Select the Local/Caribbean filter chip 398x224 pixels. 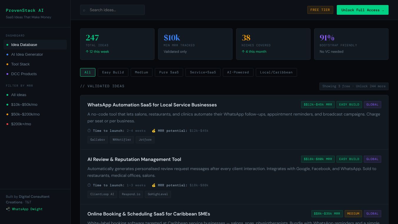pyautogui.click(x=276, y=72)
